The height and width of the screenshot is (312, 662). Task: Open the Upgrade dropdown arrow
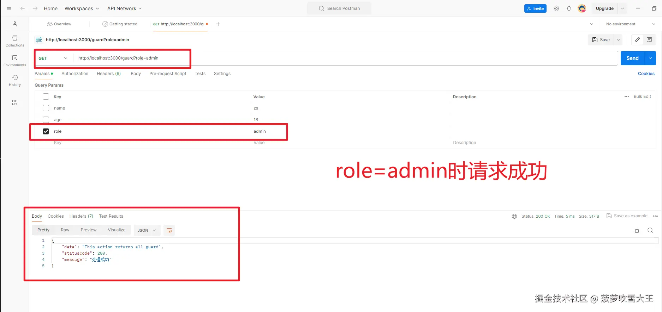pos(622,8)
